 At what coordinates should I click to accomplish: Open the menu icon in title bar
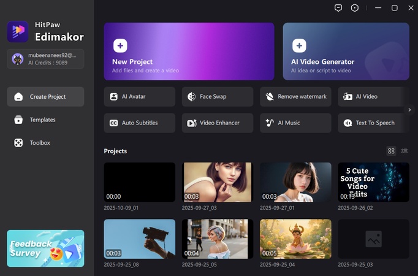click(x=355, y=8)
